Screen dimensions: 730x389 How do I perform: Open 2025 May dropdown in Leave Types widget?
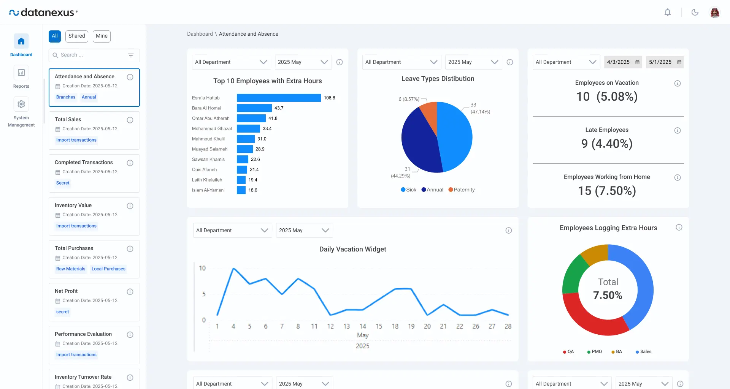click(x=473, y=62)
